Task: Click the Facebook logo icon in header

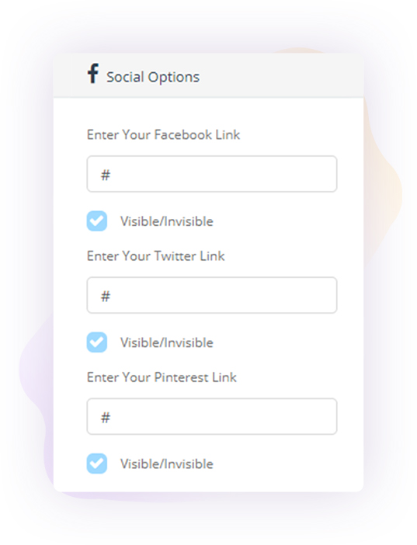Action: (93, 73)
